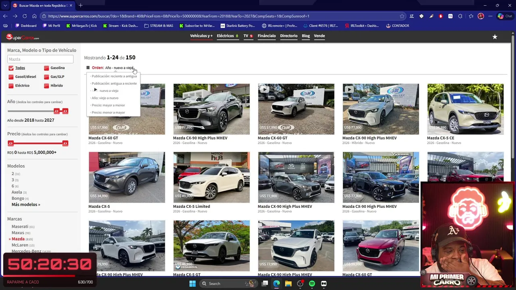Viewport: 516px width, 290px height.
Task: Filter by model Axela
Action: (x=17, y=192)
